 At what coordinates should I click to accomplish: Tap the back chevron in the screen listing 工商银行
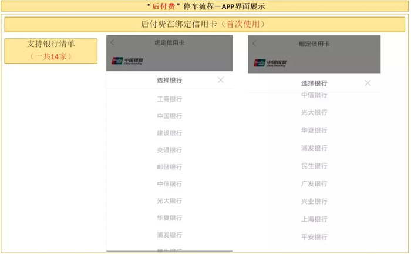(x=113, y=42)
